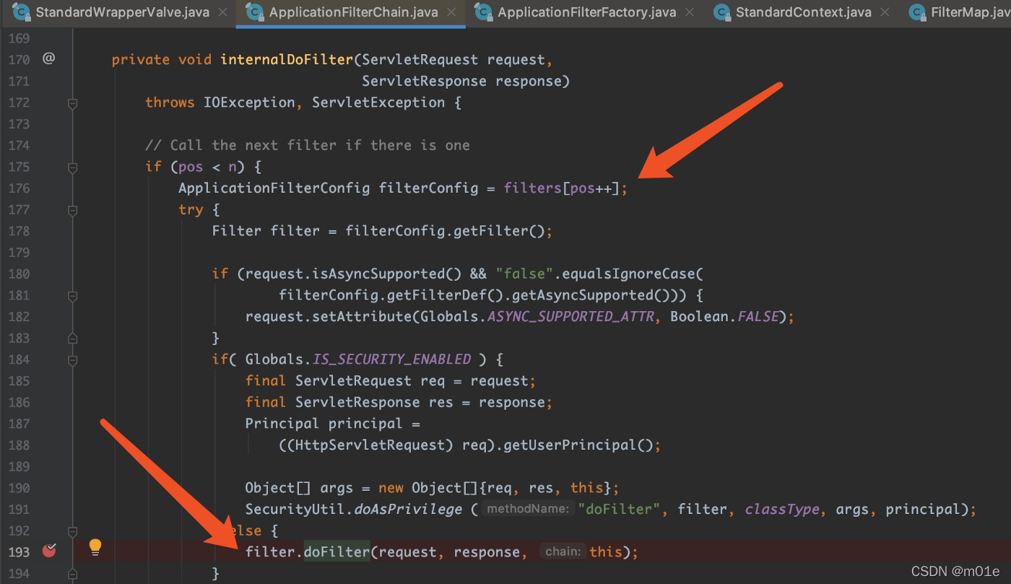1011x584 pixels.
Task: Click ServletResponse response parameter on line 171
Action: tap(461, 81)
